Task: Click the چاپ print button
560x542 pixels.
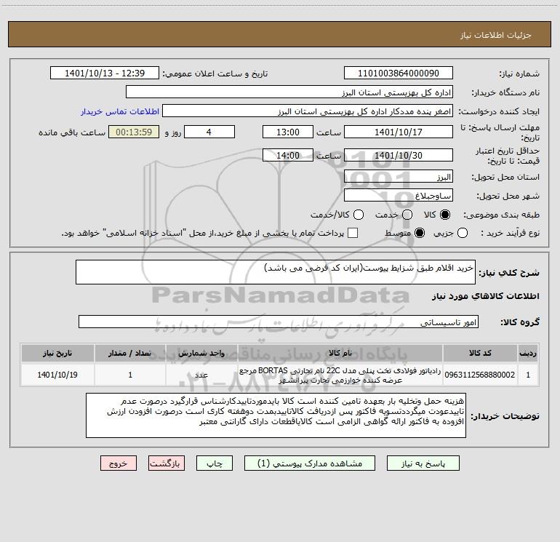Action: click(x=215, y=463)
